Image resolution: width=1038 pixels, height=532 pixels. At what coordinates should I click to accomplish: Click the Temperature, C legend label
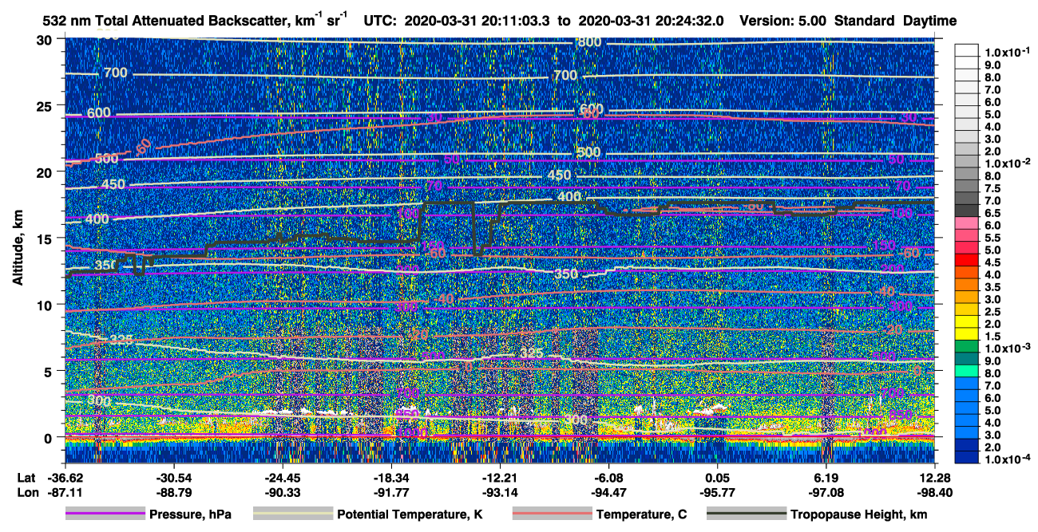click(x=641, y=515)
